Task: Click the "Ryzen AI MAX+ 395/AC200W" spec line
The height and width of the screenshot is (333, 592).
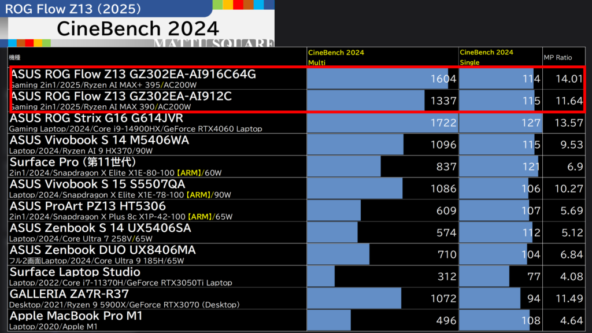Action: [103, 85]
